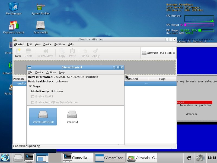The height and width of the screenshot is (163, 217).
Task: Click the volume speaker icon in the tray
Action: point(200,158)
